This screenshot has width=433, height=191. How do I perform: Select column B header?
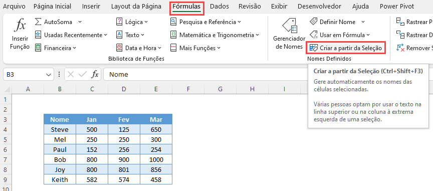tap(60, 89)
